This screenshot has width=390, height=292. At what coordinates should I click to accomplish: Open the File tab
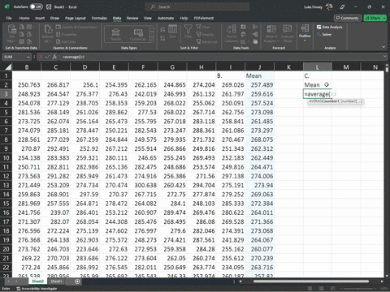pos(9,18)
